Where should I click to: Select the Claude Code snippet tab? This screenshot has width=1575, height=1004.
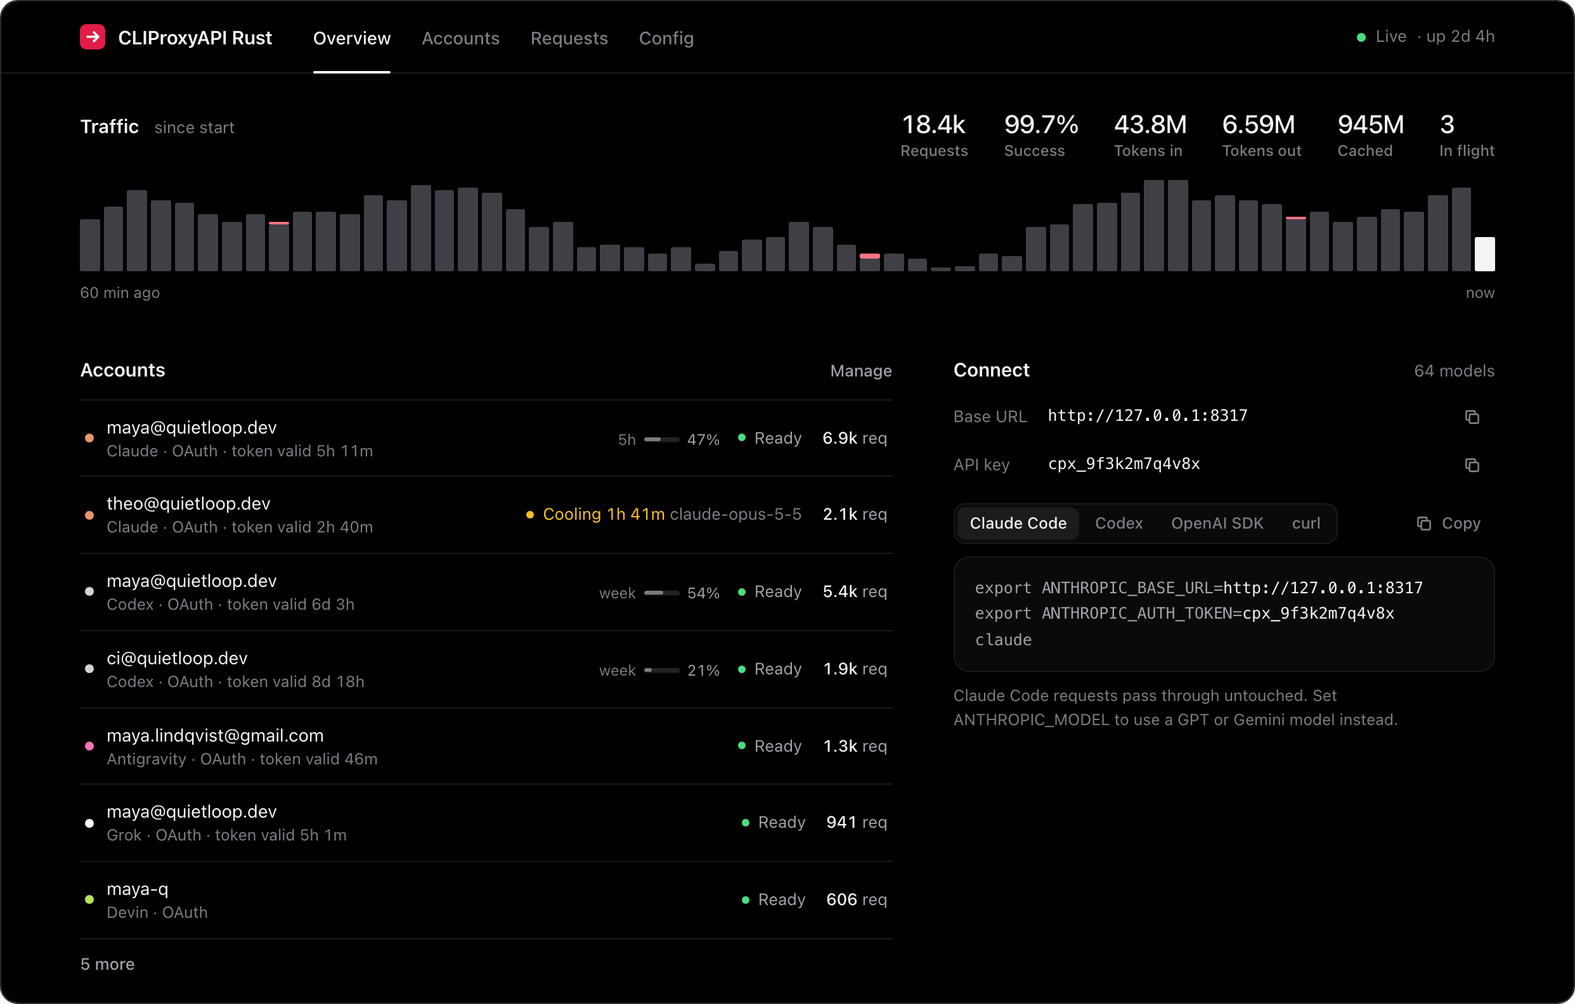click(x=1018, y=524)
